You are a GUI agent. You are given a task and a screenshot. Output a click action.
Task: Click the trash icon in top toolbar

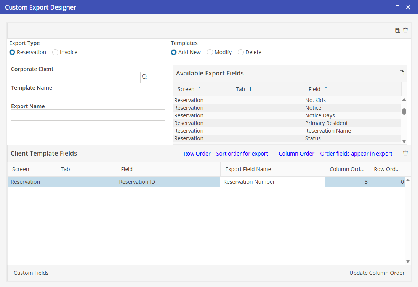(405, 30)
